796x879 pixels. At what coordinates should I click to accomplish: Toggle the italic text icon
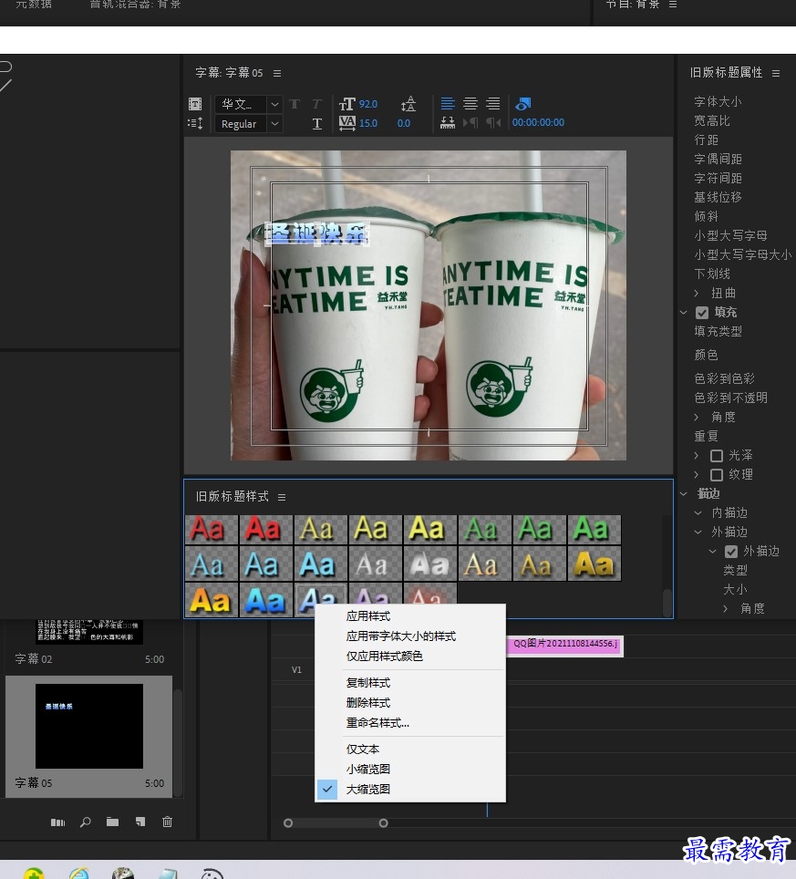click(316, 104)
